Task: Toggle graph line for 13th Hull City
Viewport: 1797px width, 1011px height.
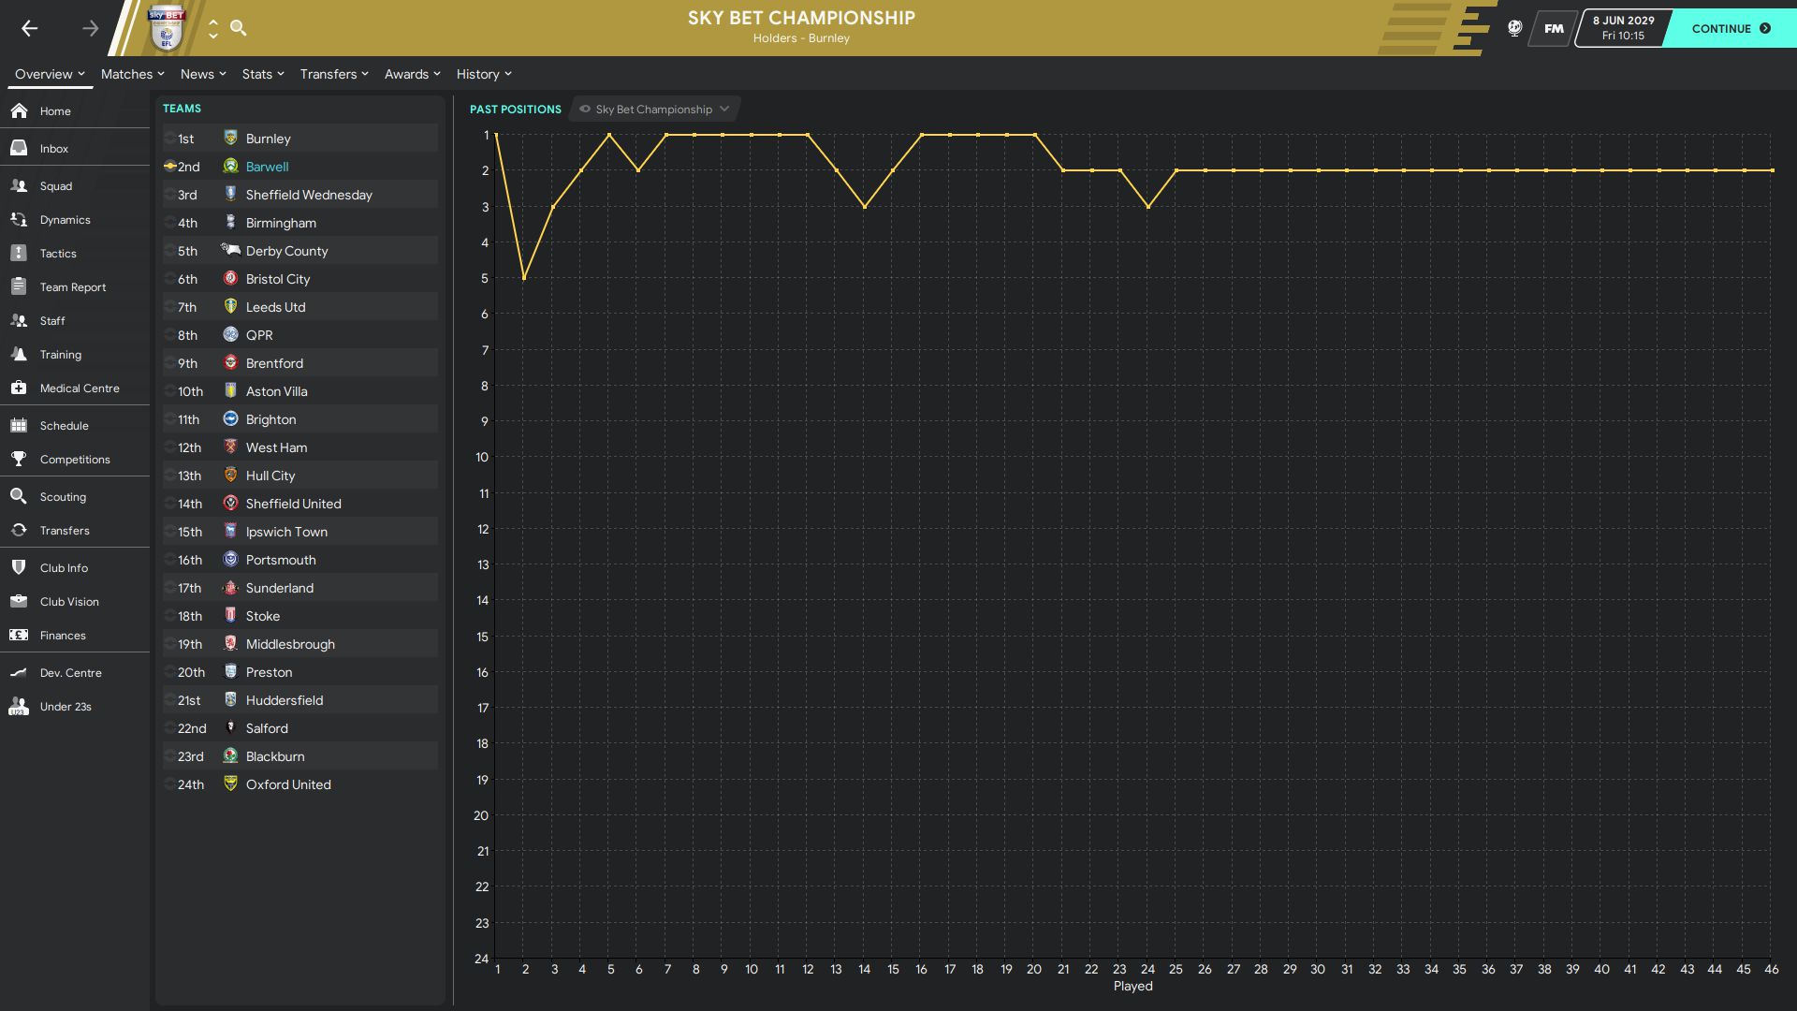Action: coord(169,475)
